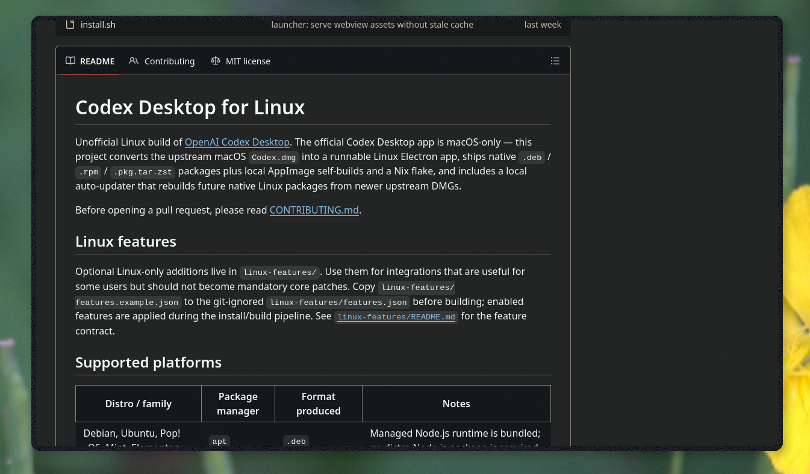The height and width of the screenshot is (474, 810).
Task: Open the README outline menu icon
Action: click(x=555, y=61)
